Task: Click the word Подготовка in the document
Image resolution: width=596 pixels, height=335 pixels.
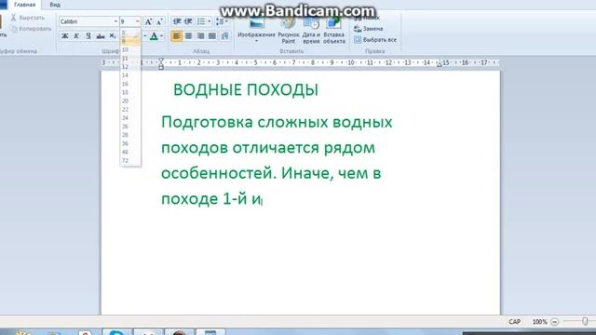Action: tap(207, 123)
